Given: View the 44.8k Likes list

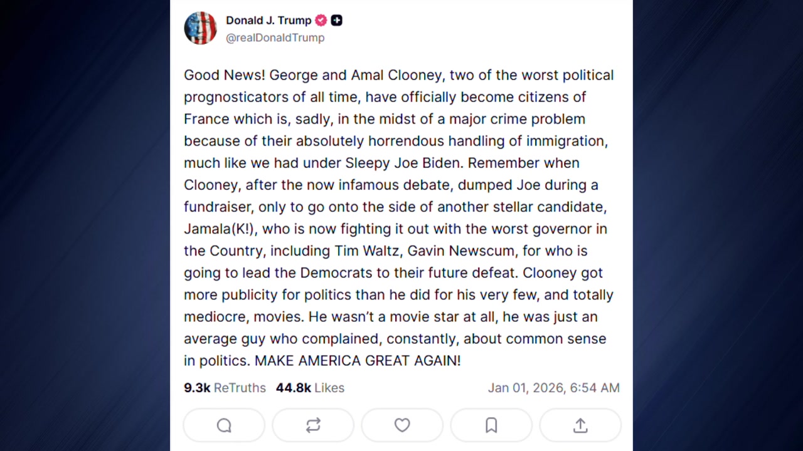Looking at the screenshot, I should coord(310,388).
